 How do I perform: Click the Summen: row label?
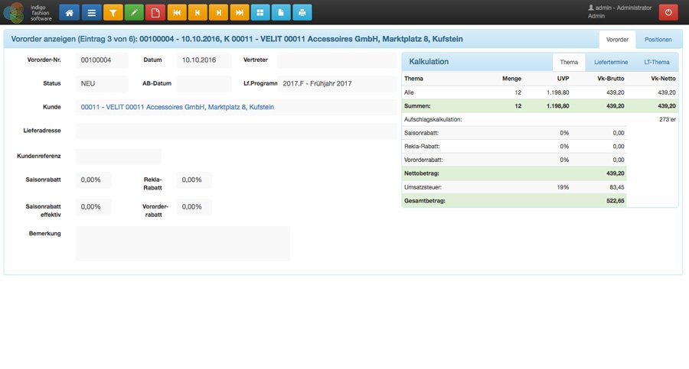tap(417, 106)
